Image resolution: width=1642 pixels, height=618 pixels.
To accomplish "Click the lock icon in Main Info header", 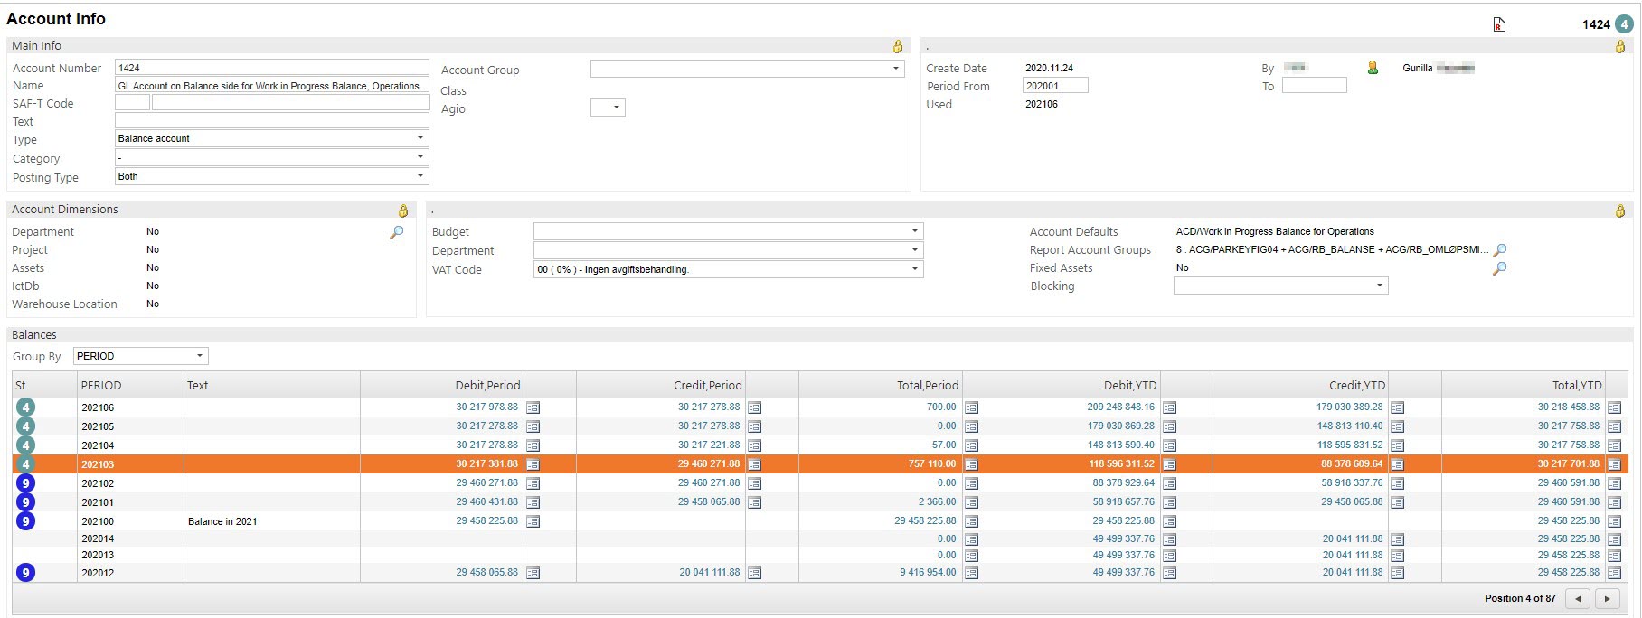I will (898, 47).
